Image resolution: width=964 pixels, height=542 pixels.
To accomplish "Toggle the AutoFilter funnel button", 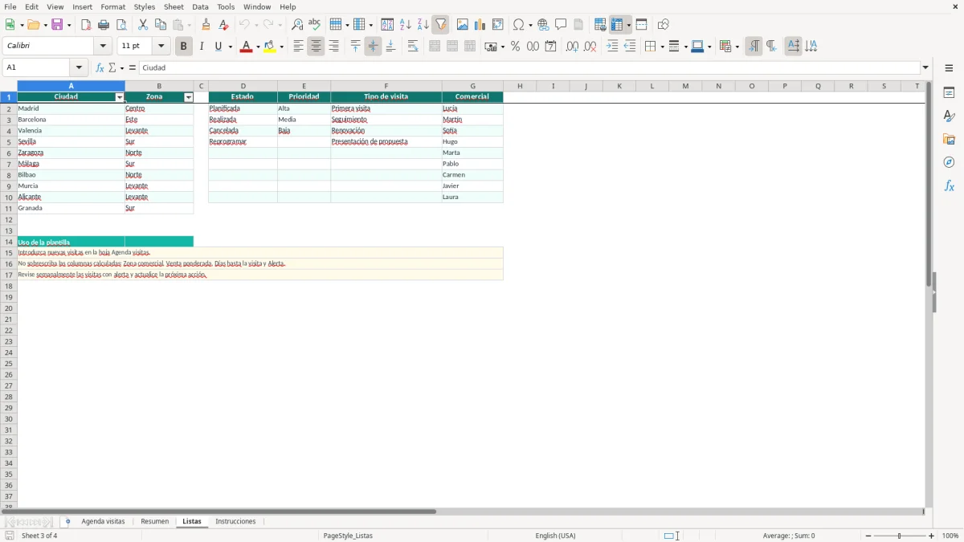I will click(x=440, y=25).
